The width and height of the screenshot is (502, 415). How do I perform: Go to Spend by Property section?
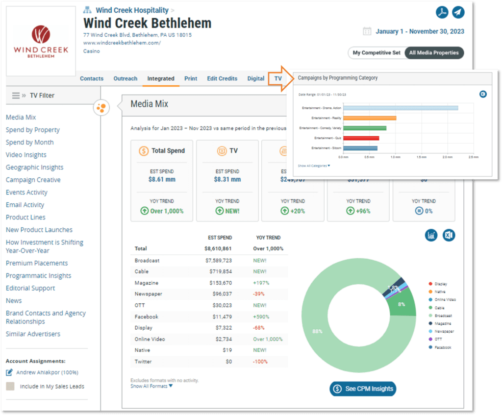[x=33, y=129]
